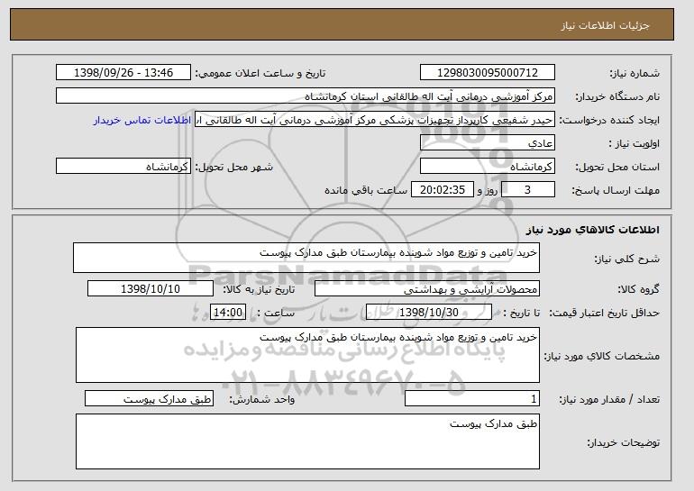
Task: Click the remaining time field 20:02:35
Action: [x=443, y=190]
